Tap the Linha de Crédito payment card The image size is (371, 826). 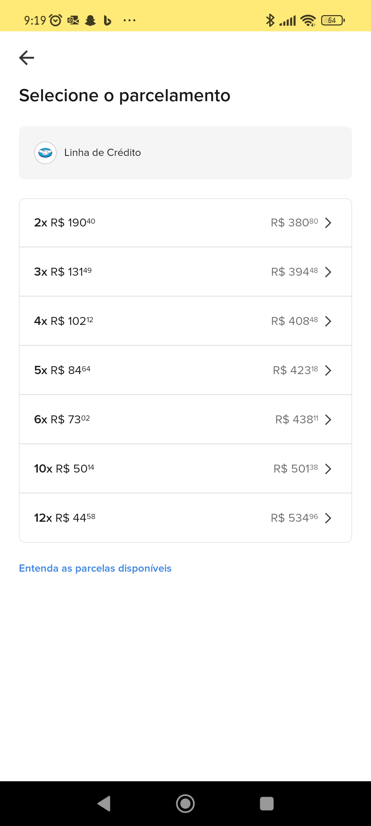185,153
